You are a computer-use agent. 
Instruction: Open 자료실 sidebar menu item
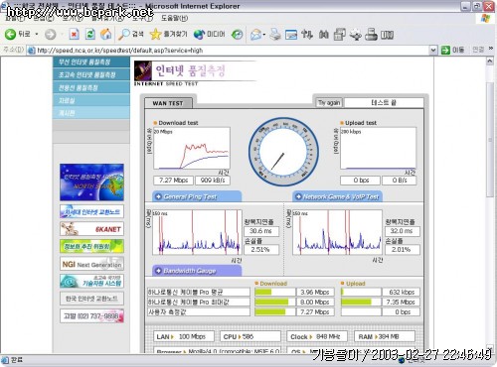click(91, 100)
